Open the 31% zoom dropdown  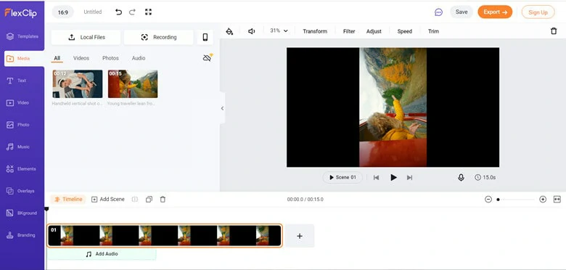[x=279, y=31]
